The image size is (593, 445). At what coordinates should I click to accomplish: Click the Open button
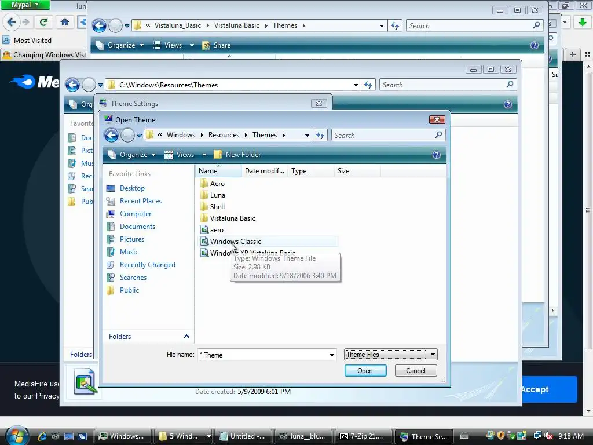[x=365, y=371]
